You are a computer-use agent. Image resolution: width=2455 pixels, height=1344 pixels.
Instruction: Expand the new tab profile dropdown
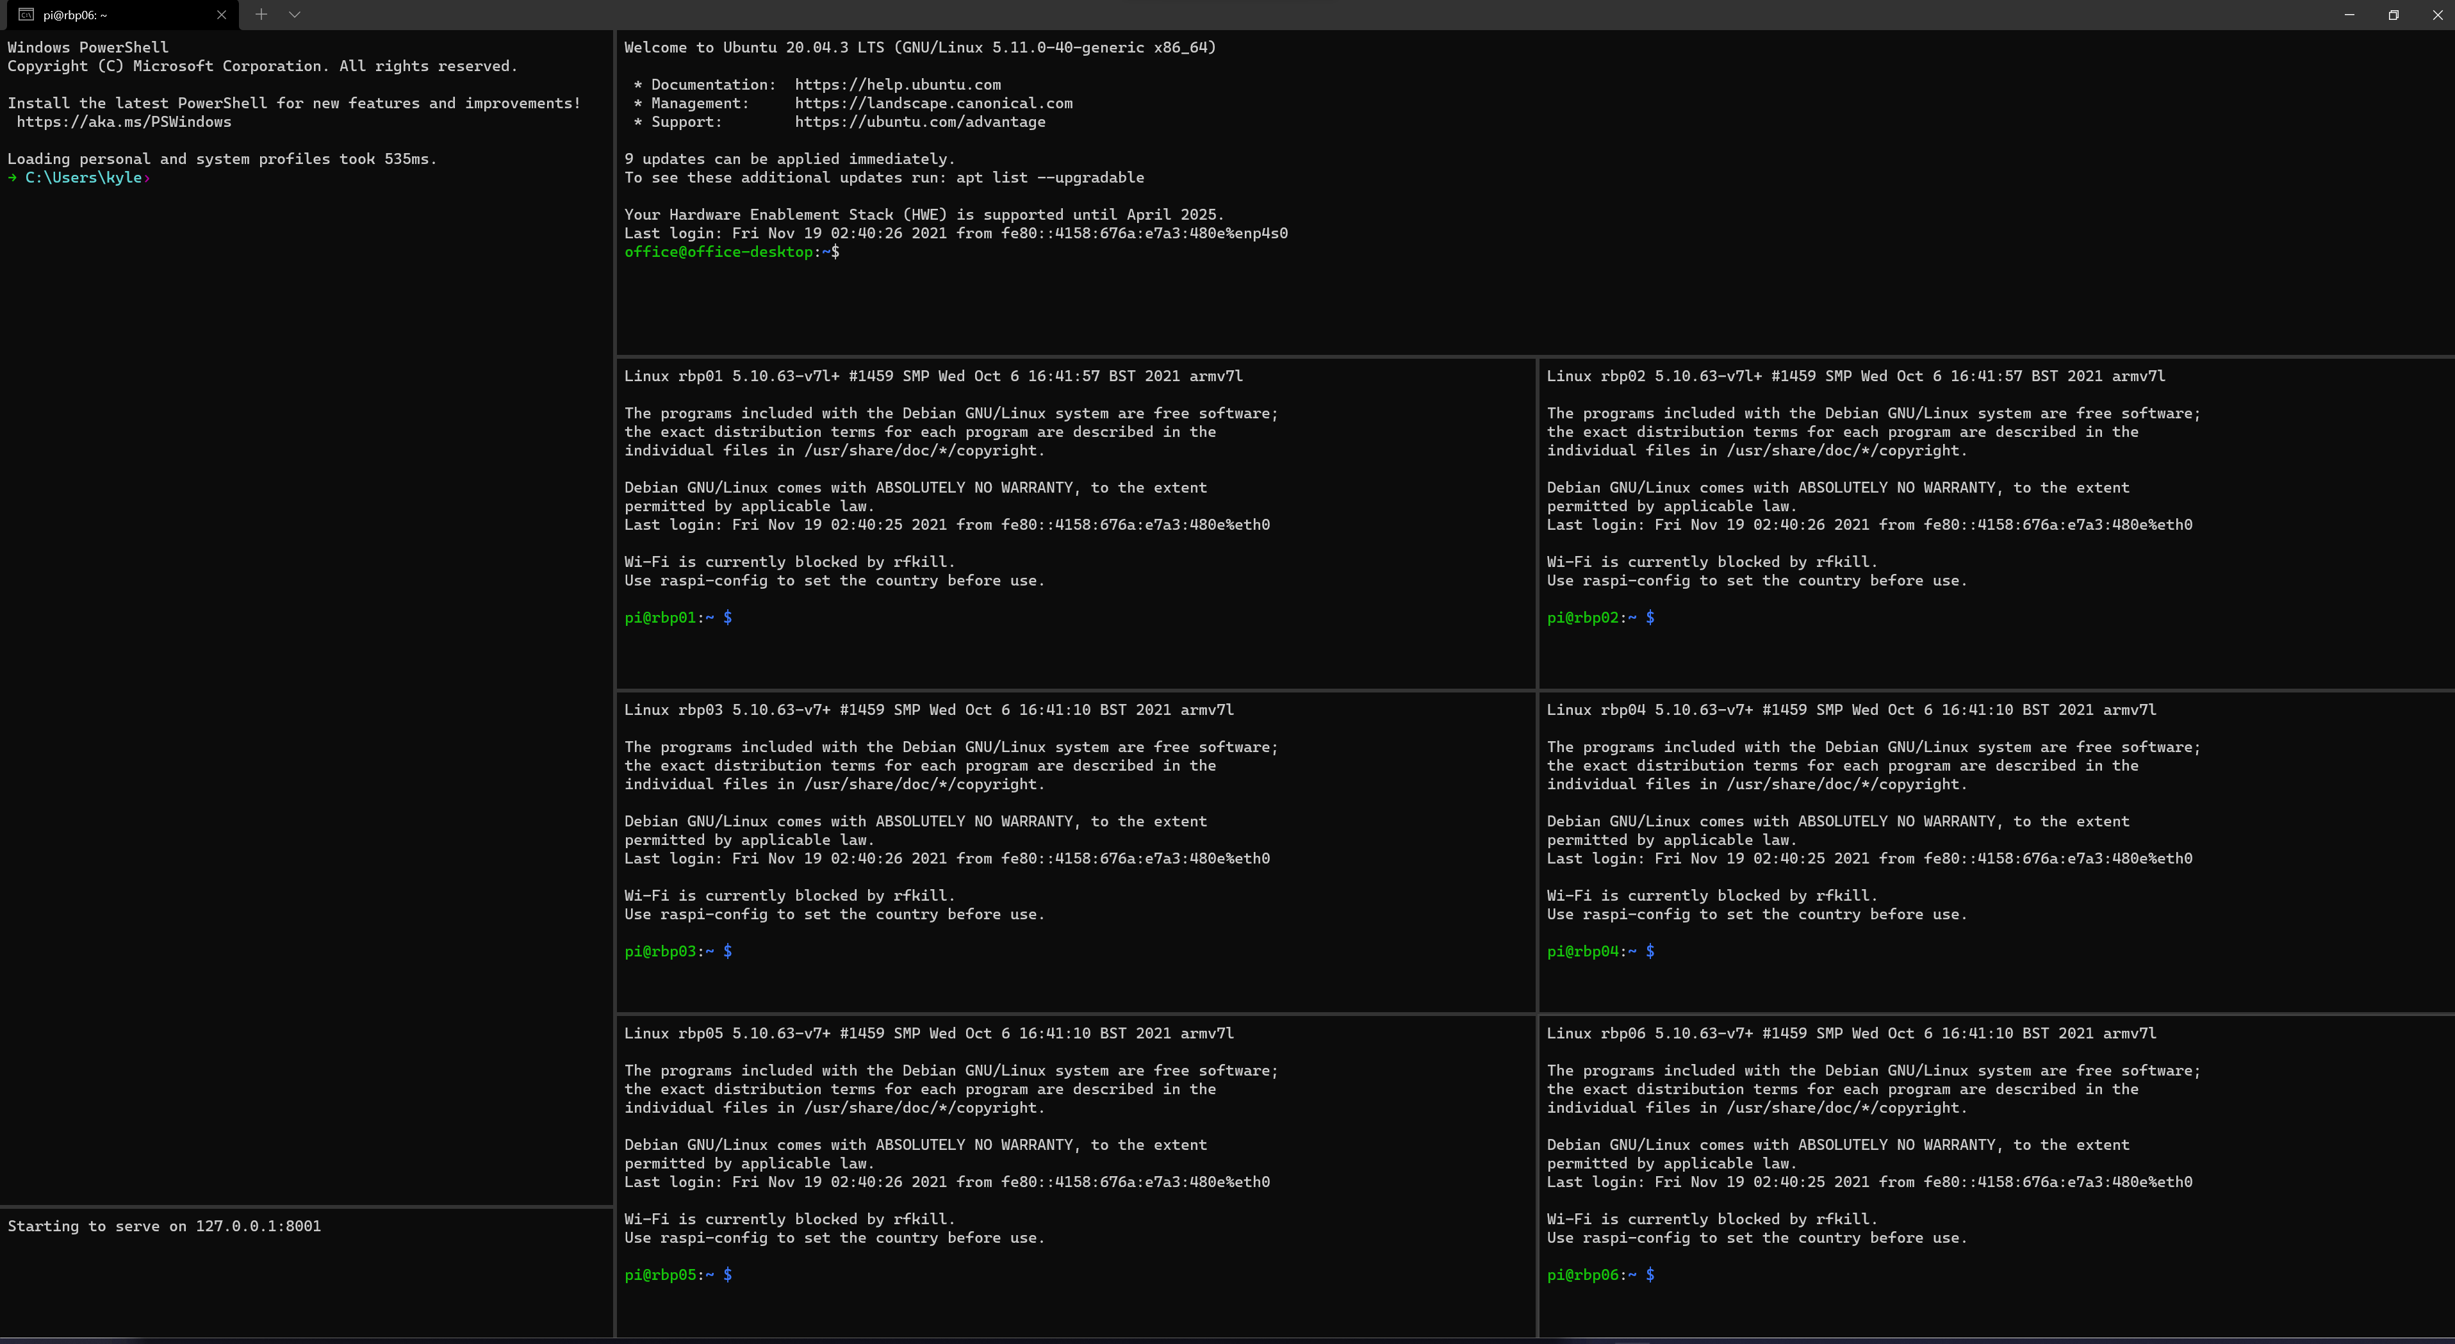[295, 14]
